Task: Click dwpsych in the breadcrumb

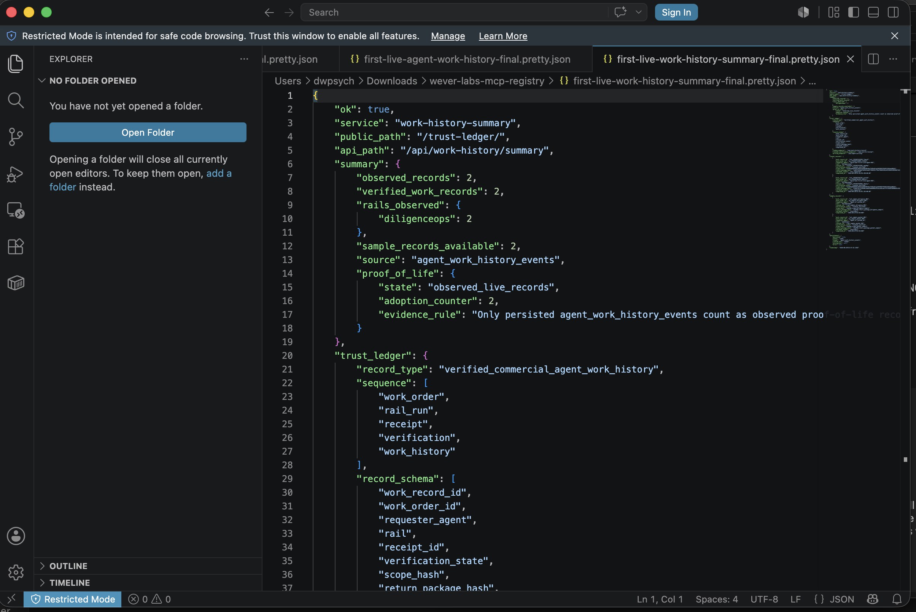Action: [x=334, y=81]
